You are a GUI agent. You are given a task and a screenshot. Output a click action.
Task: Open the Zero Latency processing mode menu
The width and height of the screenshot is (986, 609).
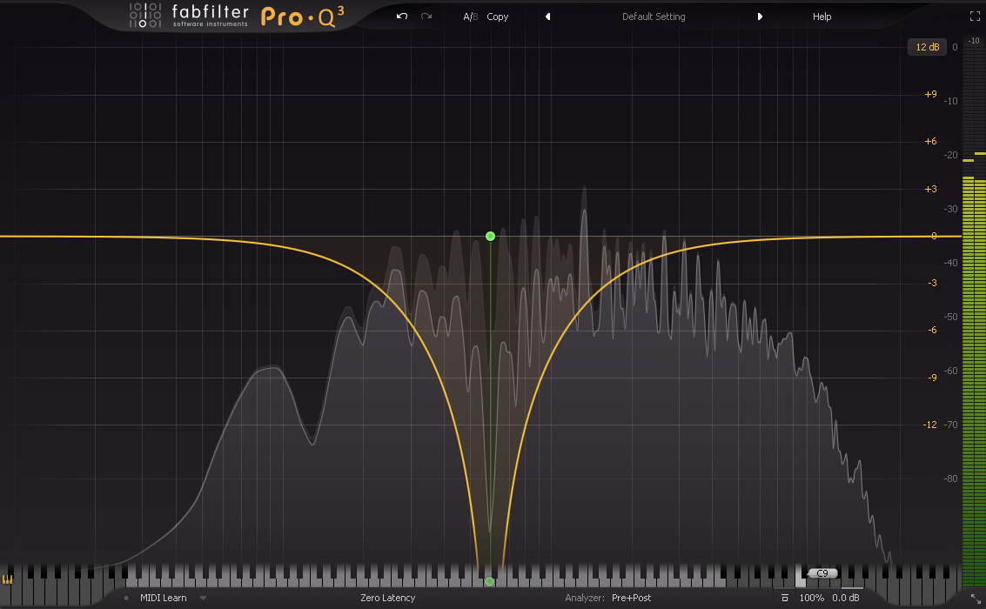387,598
